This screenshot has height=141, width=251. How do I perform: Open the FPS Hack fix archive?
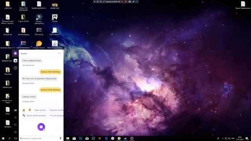(39, 31)
